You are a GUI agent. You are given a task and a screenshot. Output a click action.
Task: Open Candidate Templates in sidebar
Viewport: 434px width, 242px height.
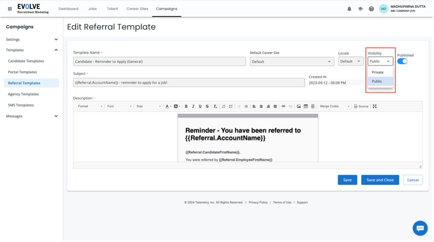click(x=26, y=61)
